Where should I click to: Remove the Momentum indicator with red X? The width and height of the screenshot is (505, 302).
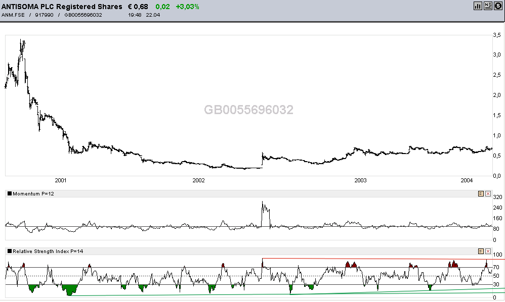tap(488, 194)
